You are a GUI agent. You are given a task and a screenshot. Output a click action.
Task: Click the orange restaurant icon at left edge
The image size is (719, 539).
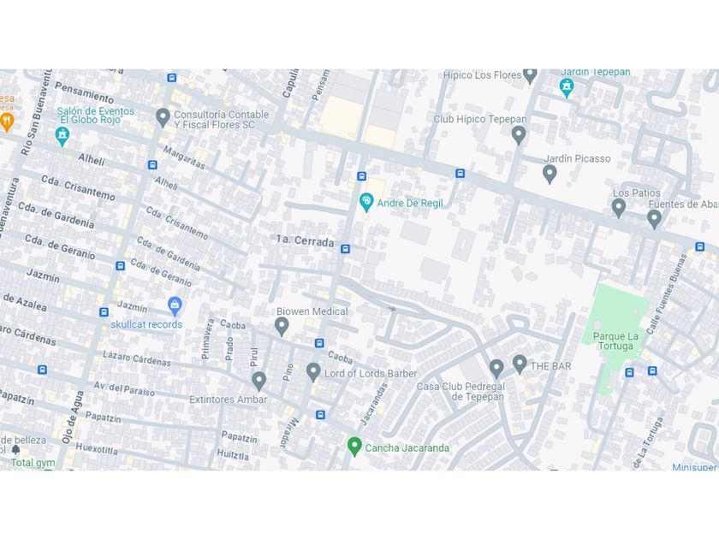(x=7, y=122)
